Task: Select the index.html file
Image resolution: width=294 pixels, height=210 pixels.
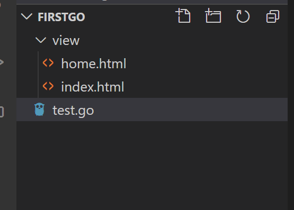Action: click(92, 87)
